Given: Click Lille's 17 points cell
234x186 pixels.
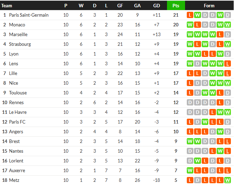Looking at the screenshot, I should click(x=176, y=73).
